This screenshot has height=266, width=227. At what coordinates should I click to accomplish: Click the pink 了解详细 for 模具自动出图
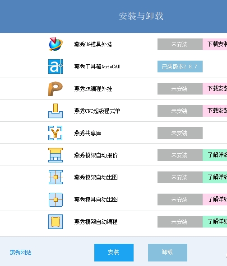215,199
